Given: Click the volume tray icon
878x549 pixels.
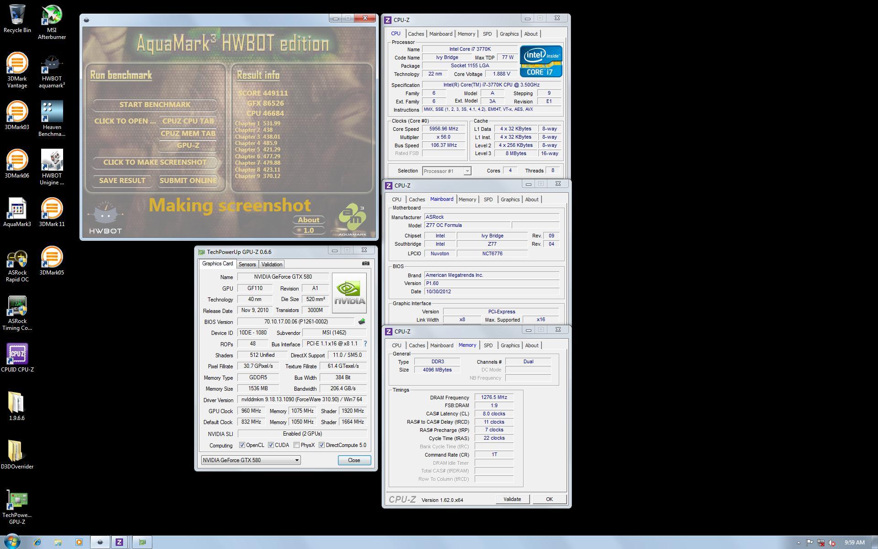Looking at the screenshot, I should pyautogui.click(x=832, y=543).
